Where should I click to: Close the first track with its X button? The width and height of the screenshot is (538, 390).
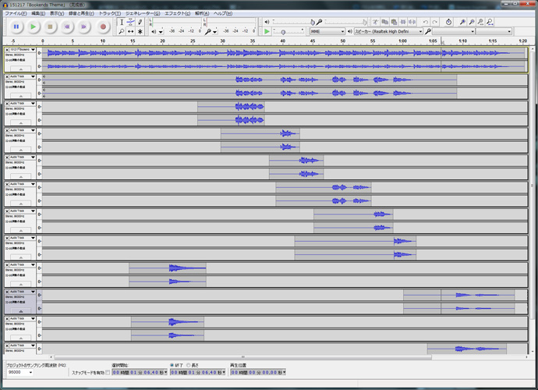point(7,50)
